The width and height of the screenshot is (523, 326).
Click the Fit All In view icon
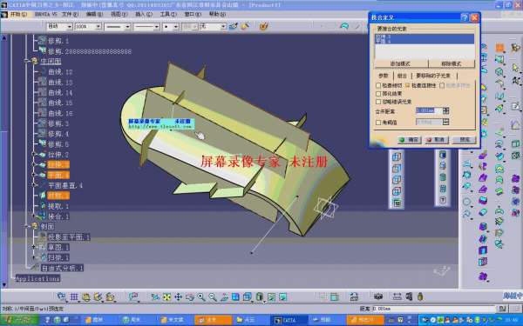(166, 296)
